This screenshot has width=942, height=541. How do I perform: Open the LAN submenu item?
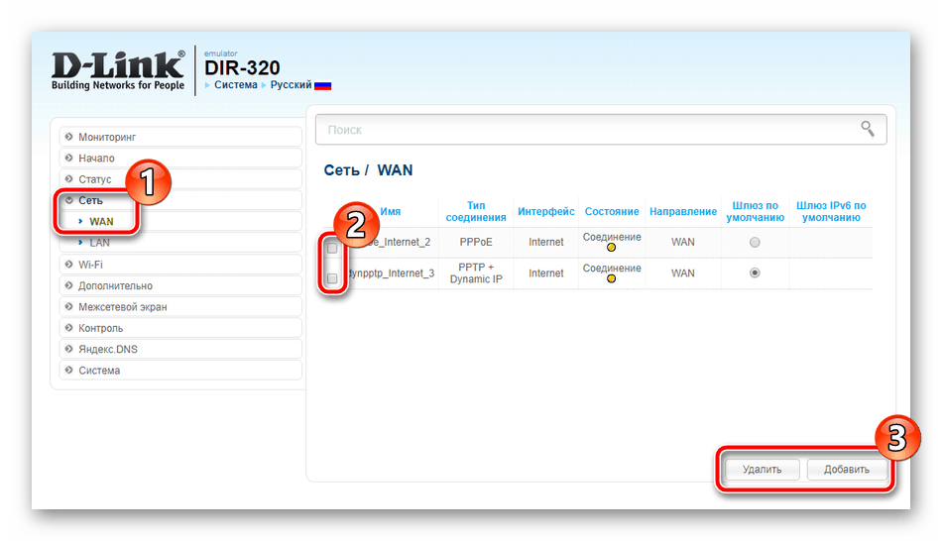tap(99, 243)
